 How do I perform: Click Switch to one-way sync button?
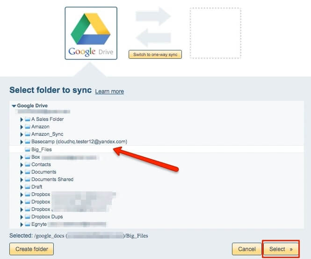(x=155, y=55)
